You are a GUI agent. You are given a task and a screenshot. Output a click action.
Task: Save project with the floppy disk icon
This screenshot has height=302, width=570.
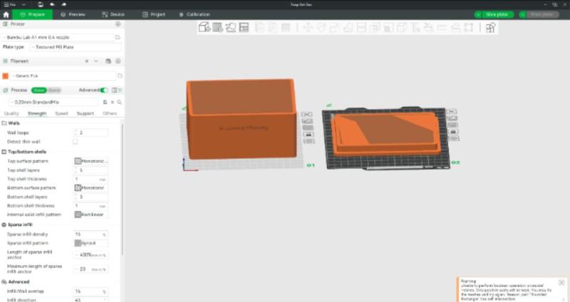tap(41, 5)
